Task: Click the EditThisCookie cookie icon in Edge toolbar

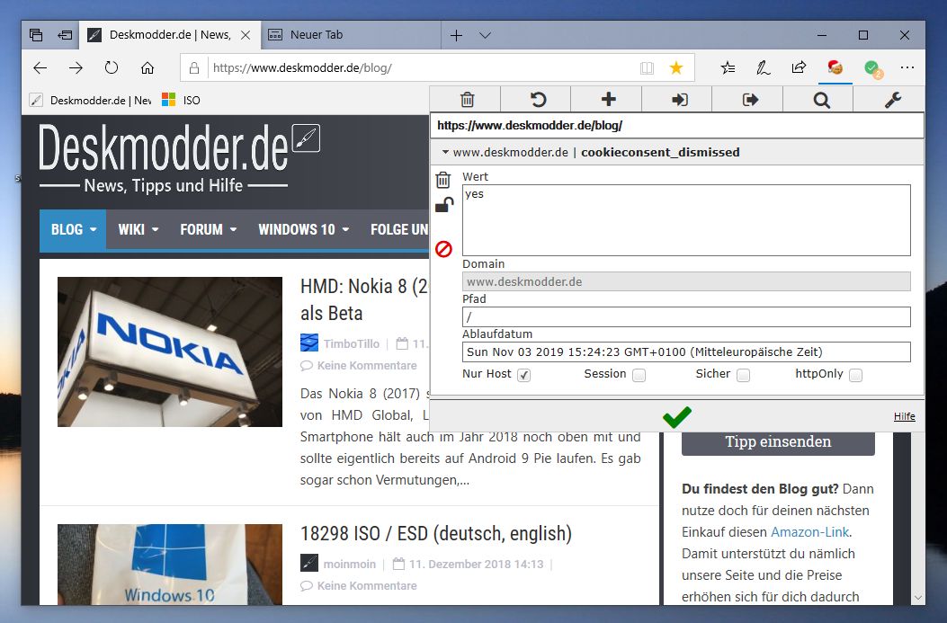Action: [x=835, y=67]
